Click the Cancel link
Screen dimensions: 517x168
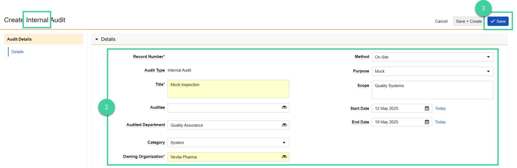click(x=441, y=21)
